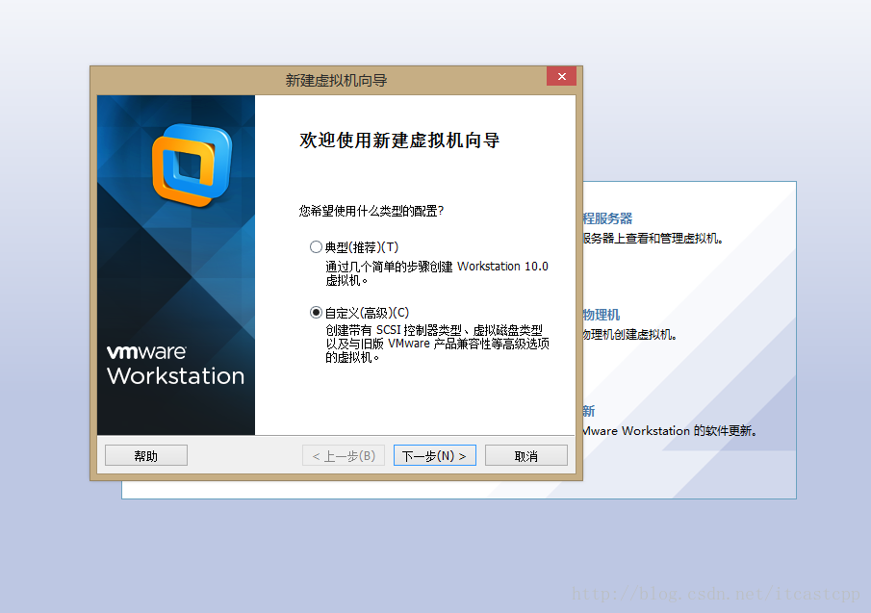
Task: Open help with the 帮助 button
Action: tap(146, 455)
